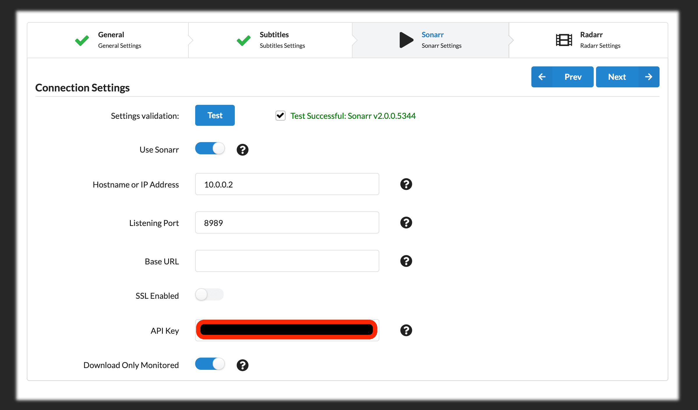
Task: Open help for the Use Sonarr setting
Action: pyautogui.click(x=242, y=149)
